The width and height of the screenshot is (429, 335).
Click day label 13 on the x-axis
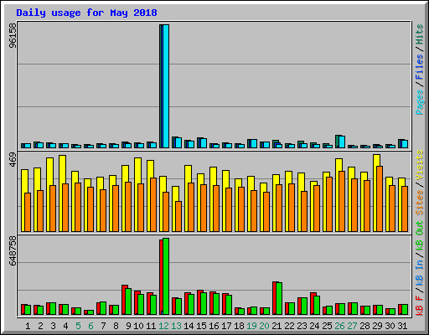click(176, 326)
